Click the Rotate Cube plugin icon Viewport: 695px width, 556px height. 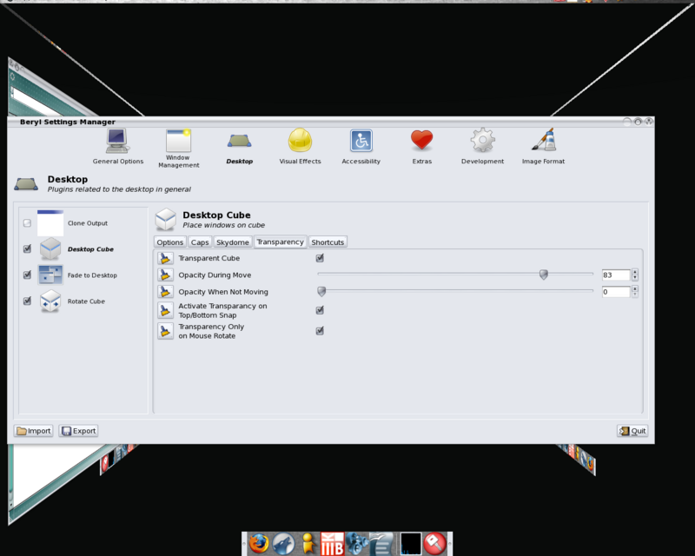50,301
